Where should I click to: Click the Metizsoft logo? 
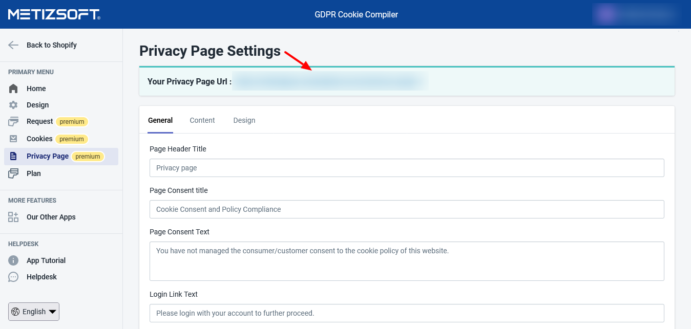tap(54, 14)
